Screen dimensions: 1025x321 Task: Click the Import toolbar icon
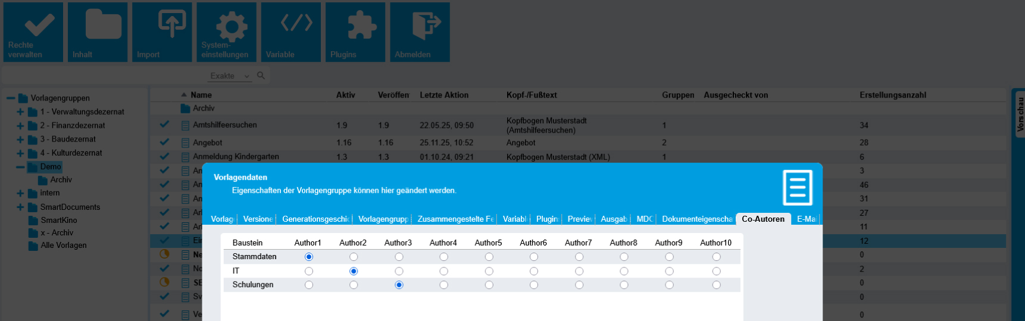point(162,32)
